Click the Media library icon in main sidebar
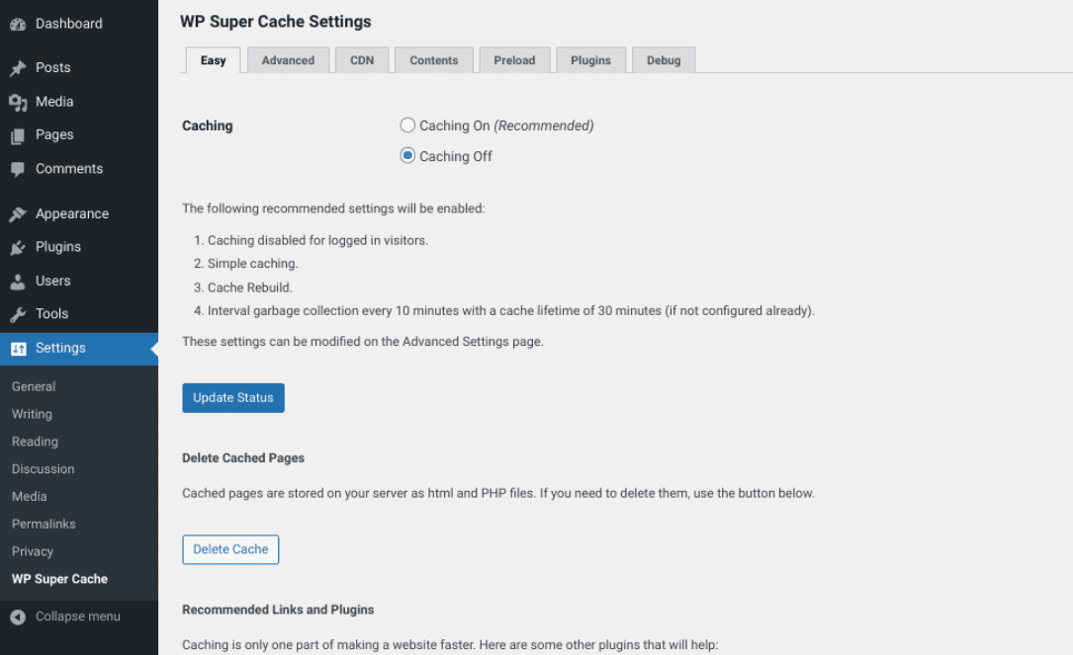 (x=18, y=102)
